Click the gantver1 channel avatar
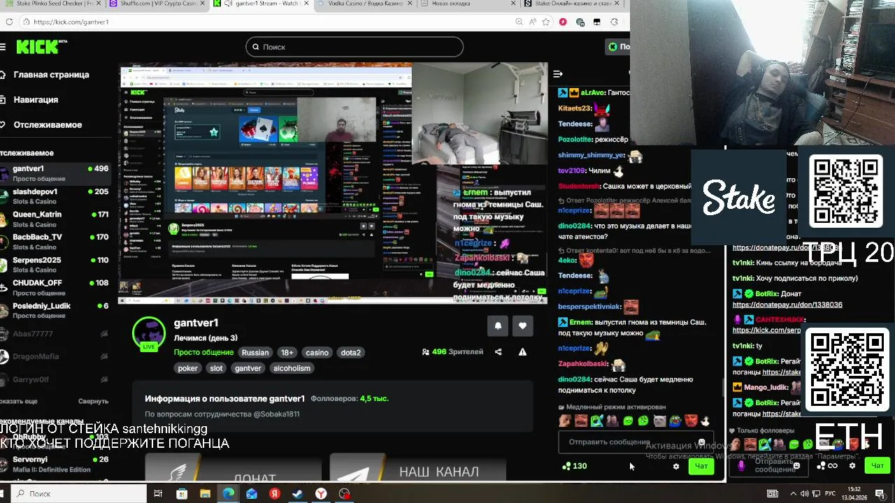The width and height of the screenshot is (895, 503). coord(148,333)
